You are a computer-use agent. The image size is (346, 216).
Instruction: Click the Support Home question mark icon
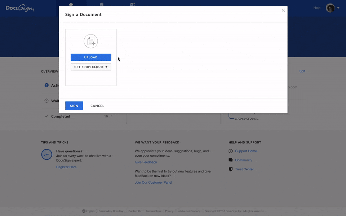click(x=231, y=151)
